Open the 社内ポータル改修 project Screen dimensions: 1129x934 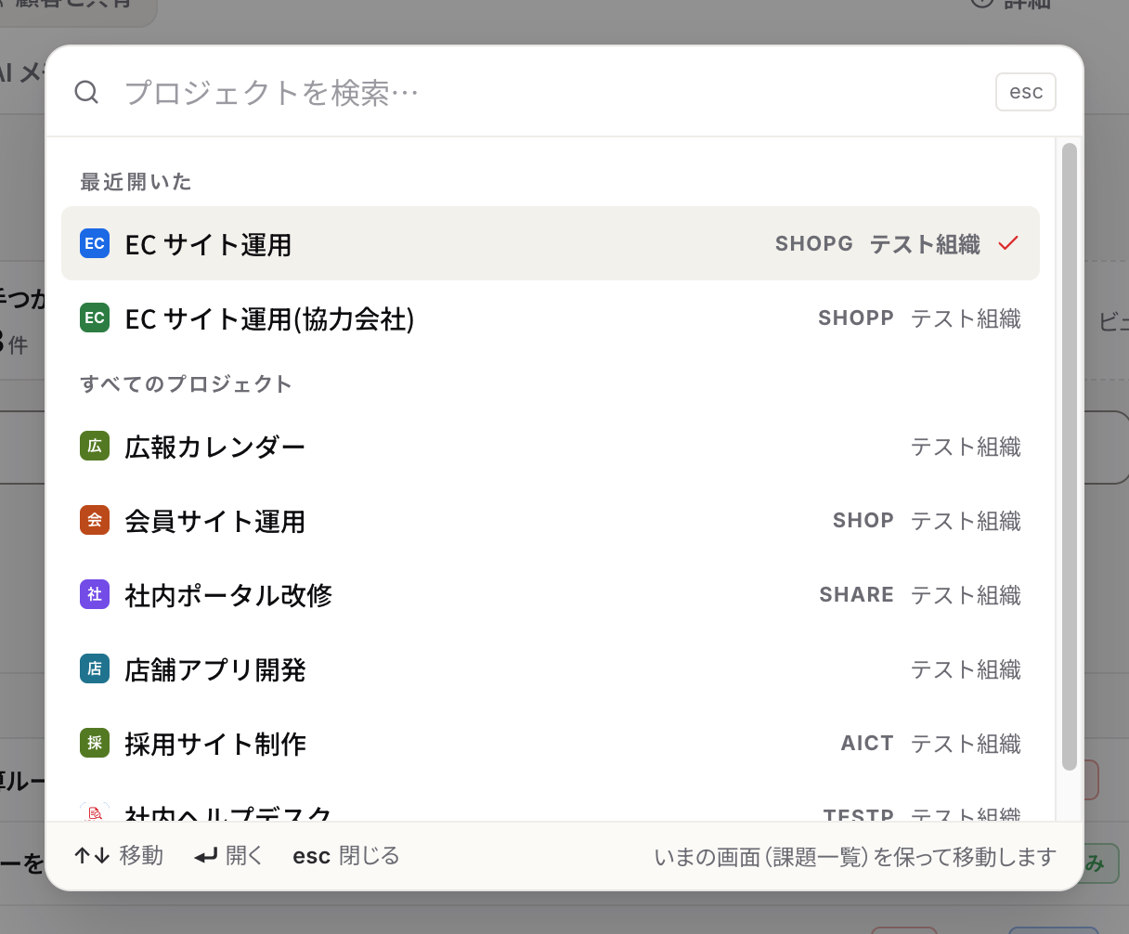551,595
